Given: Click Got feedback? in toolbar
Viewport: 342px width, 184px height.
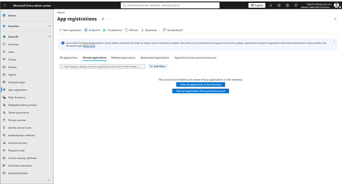Looking at the screenshot, I should pyautogui.click(x=173, y=30).
